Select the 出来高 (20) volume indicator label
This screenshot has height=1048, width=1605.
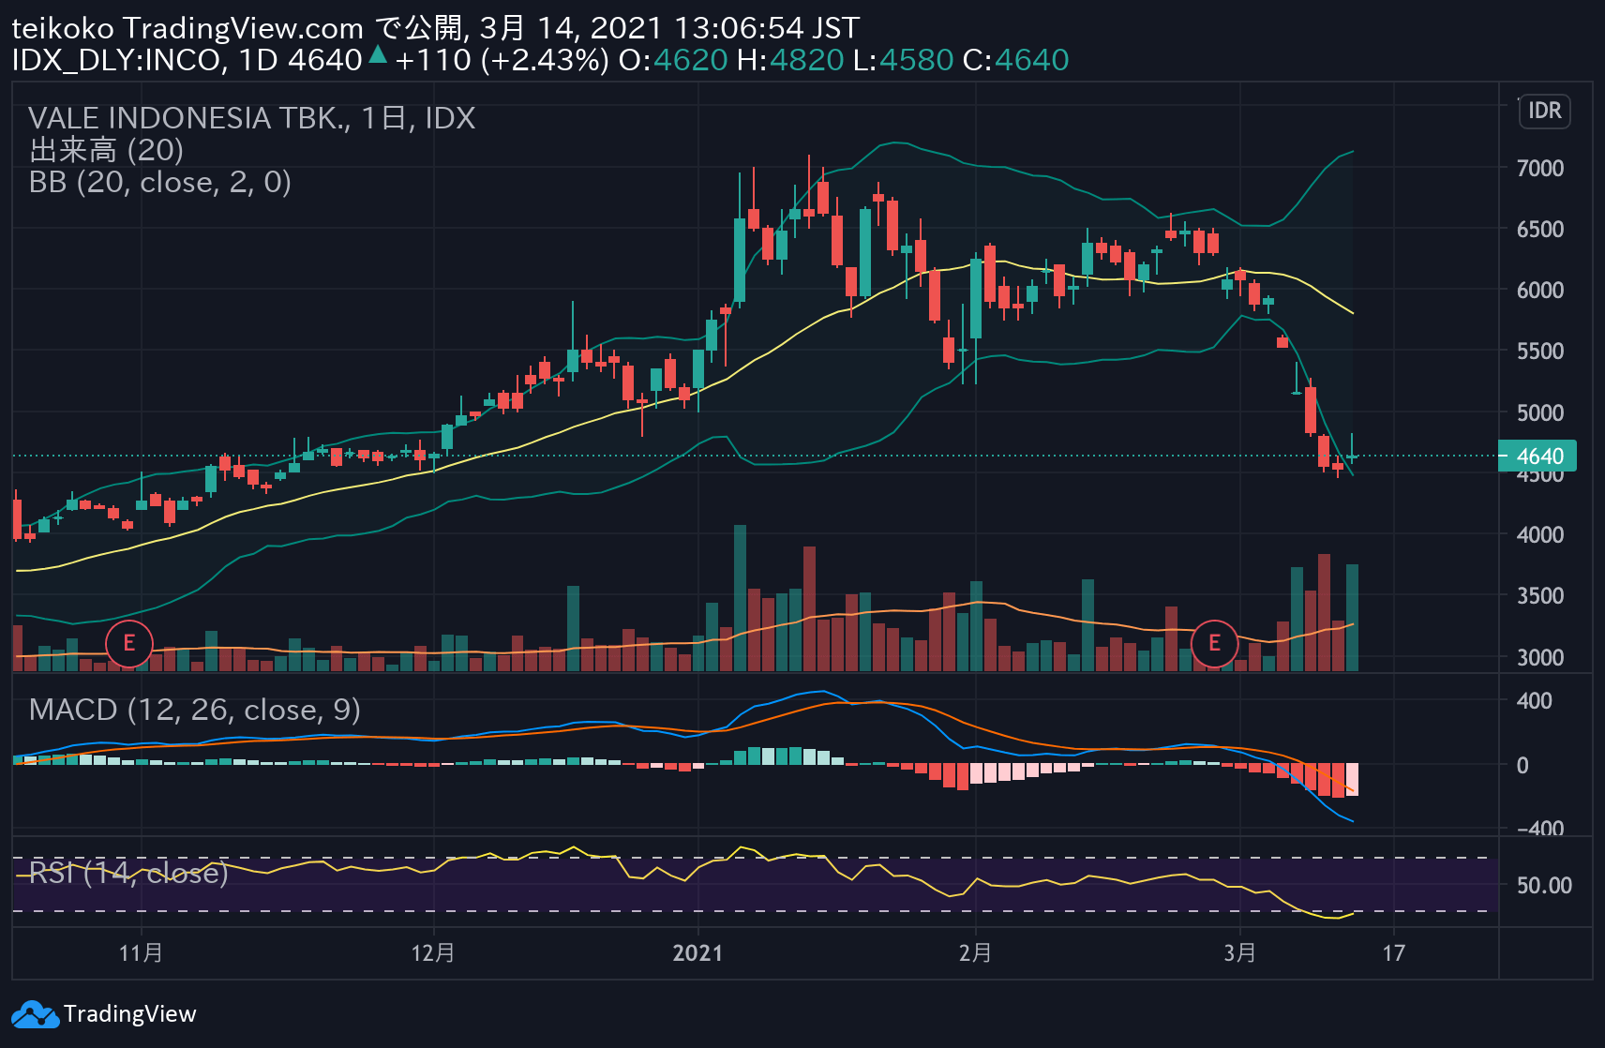point(106,150)
